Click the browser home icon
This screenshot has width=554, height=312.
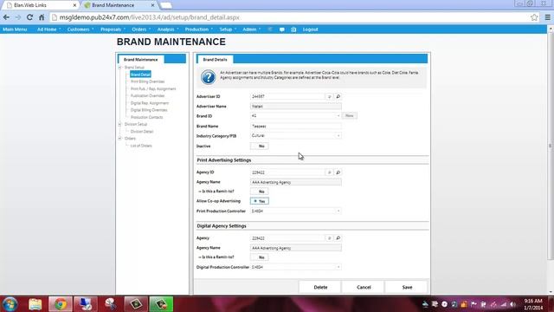(42, 17)
